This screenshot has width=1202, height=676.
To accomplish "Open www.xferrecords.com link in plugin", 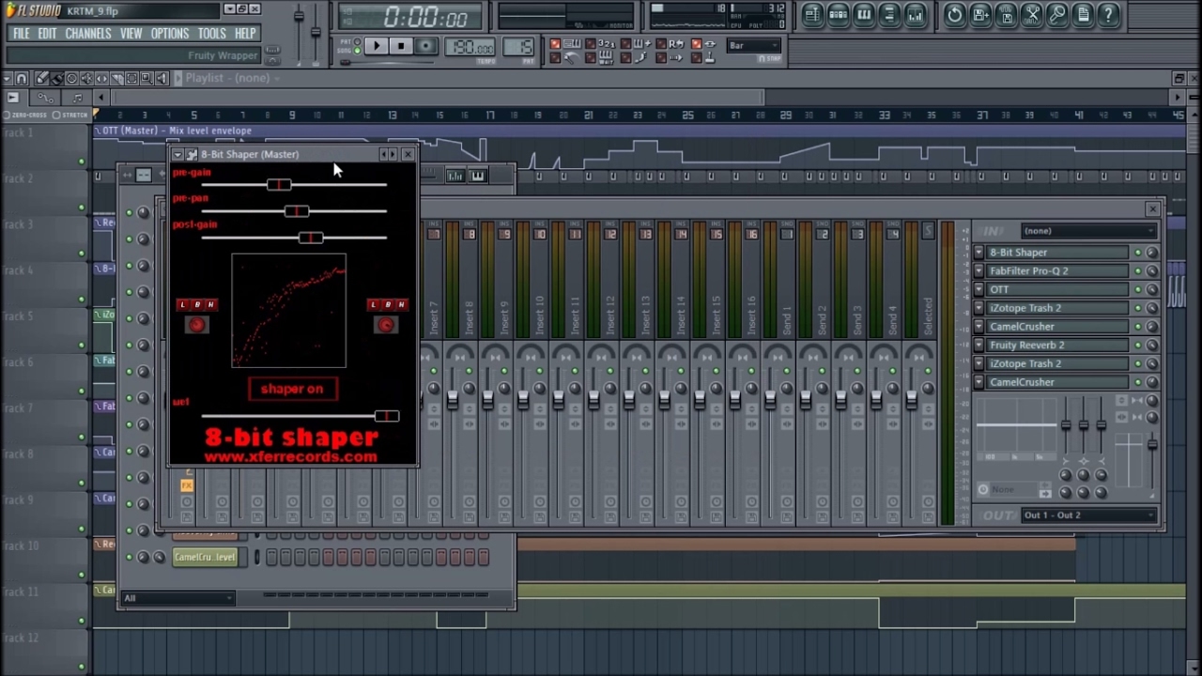I will tap(291, 457).
